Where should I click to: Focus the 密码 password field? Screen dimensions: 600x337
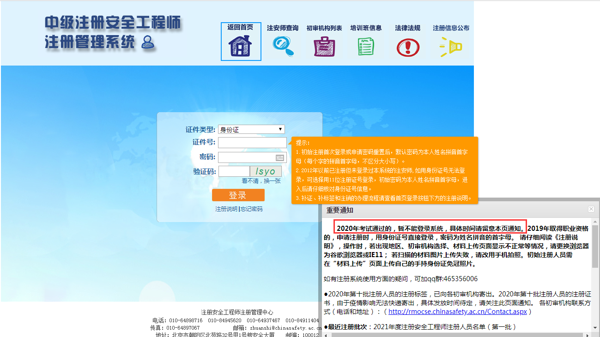coord(247,157)
